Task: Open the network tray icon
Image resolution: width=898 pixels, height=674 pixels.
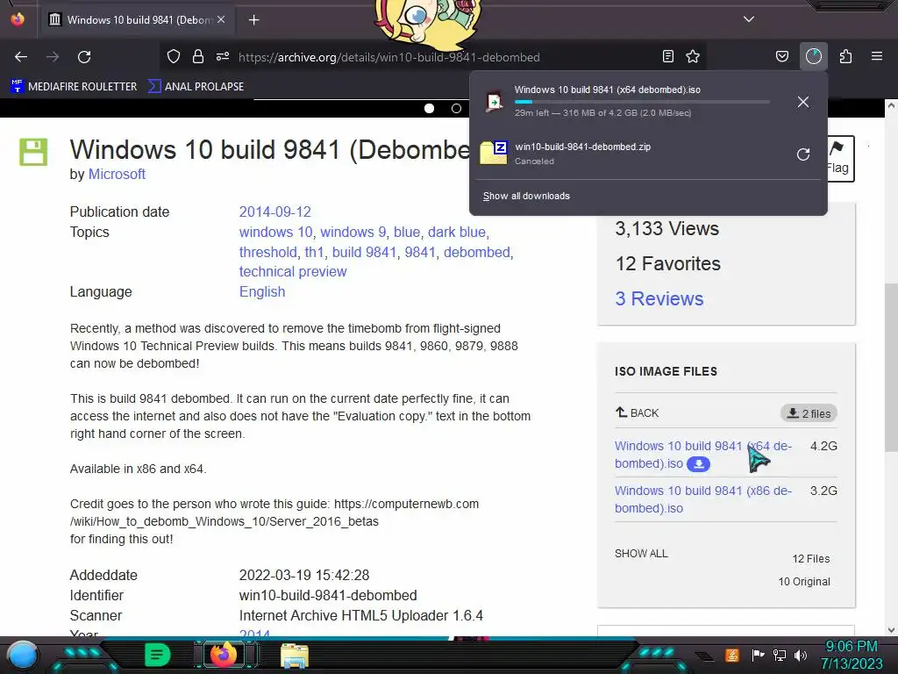Action: point(780,655)
